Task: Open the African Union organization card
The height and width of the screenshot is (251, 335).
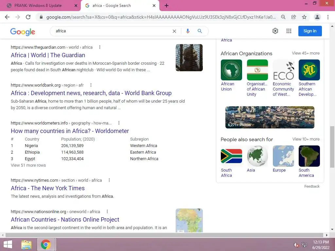Action: click(231, 75)
